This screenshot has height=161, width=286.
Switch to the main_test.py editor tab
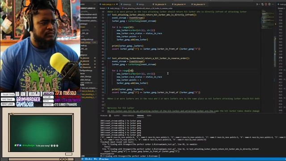tap(108, 4)
